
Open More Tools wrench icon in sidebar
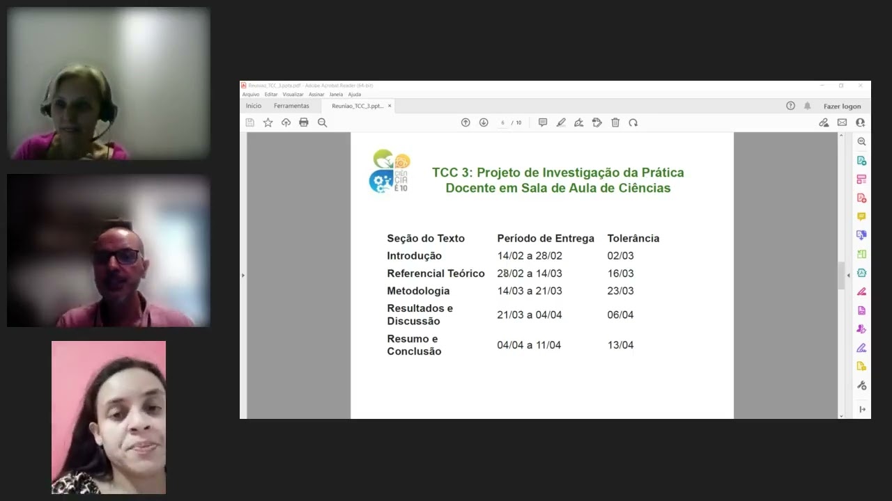coord(861,385)
